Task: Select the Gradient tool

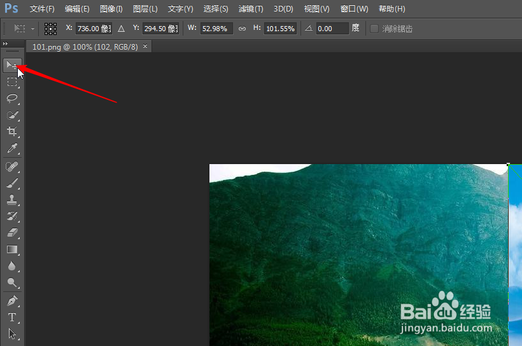Action: click(x=12, y=249)
